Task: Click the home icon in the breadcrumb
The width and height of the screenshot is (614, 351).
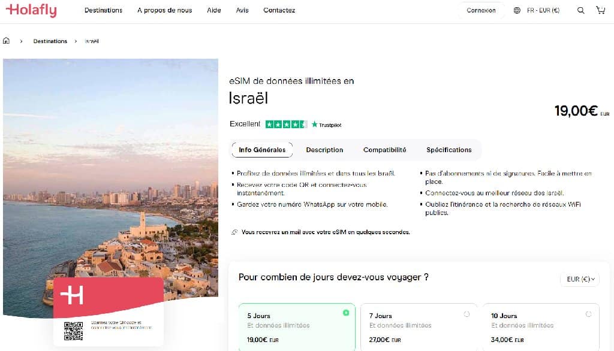Action: (6, 41)
